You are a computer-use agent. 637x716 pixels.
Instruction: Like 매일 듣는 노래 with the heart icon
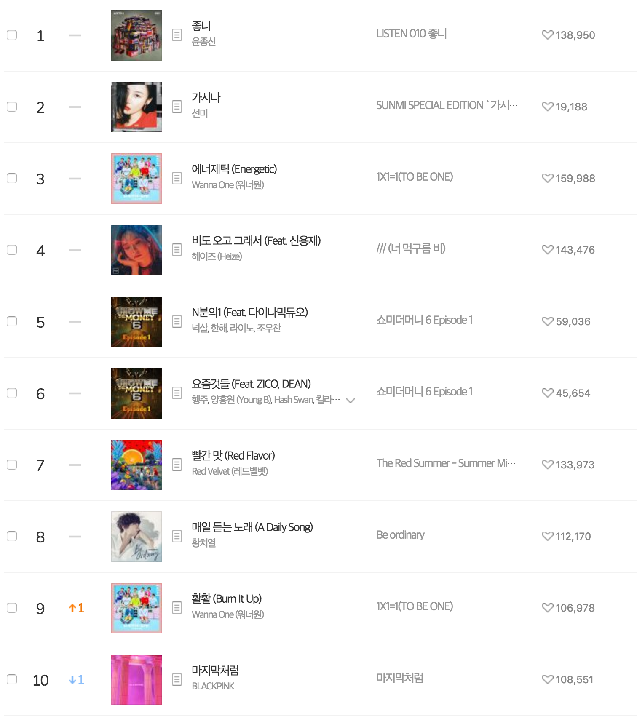tap(547, 536)
